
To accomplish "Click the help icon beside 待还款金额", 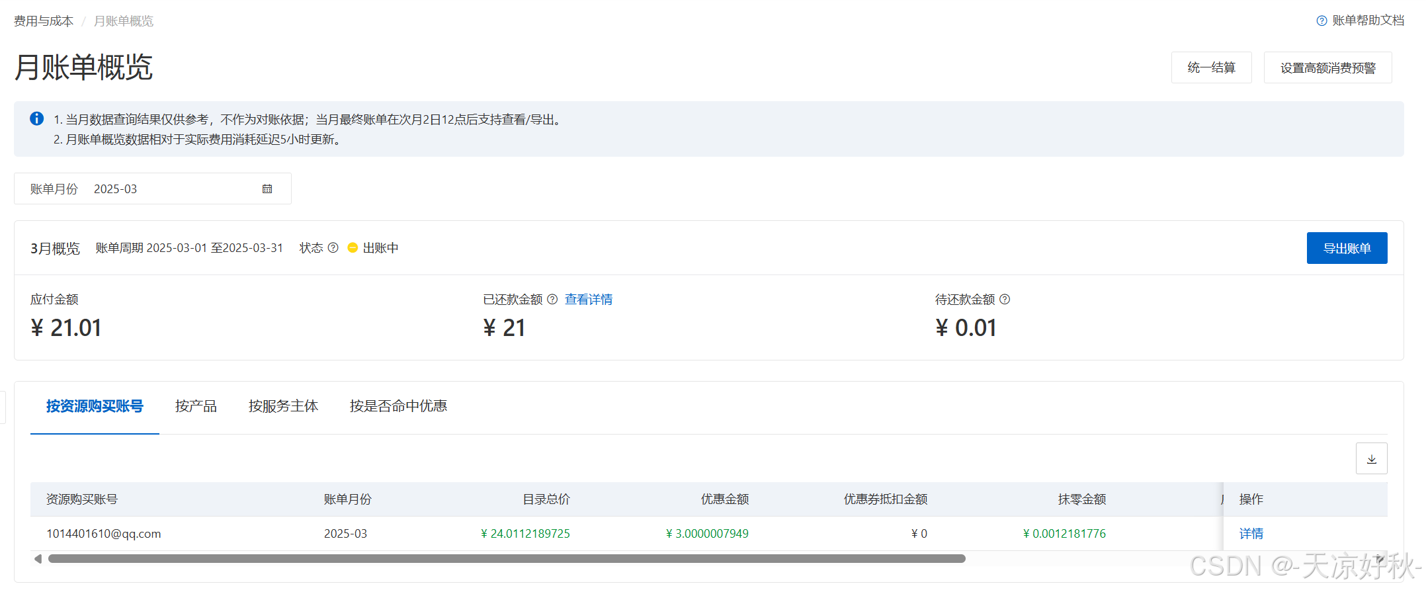I will 1005,299.
